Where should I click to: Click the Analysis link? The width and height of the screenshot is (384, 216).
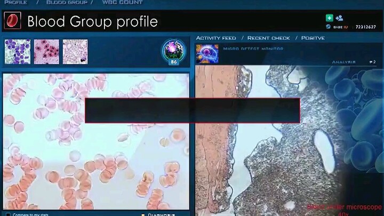[344, 62]
